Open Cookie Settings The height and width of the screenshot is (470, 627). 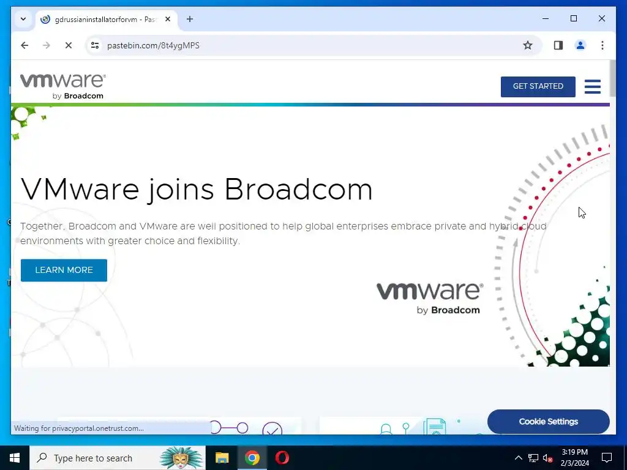pos(548,422)
